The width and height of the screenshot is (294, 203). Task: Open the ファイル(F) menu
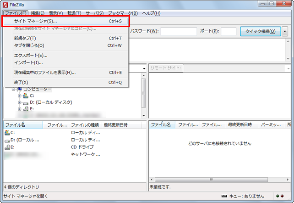16,13
